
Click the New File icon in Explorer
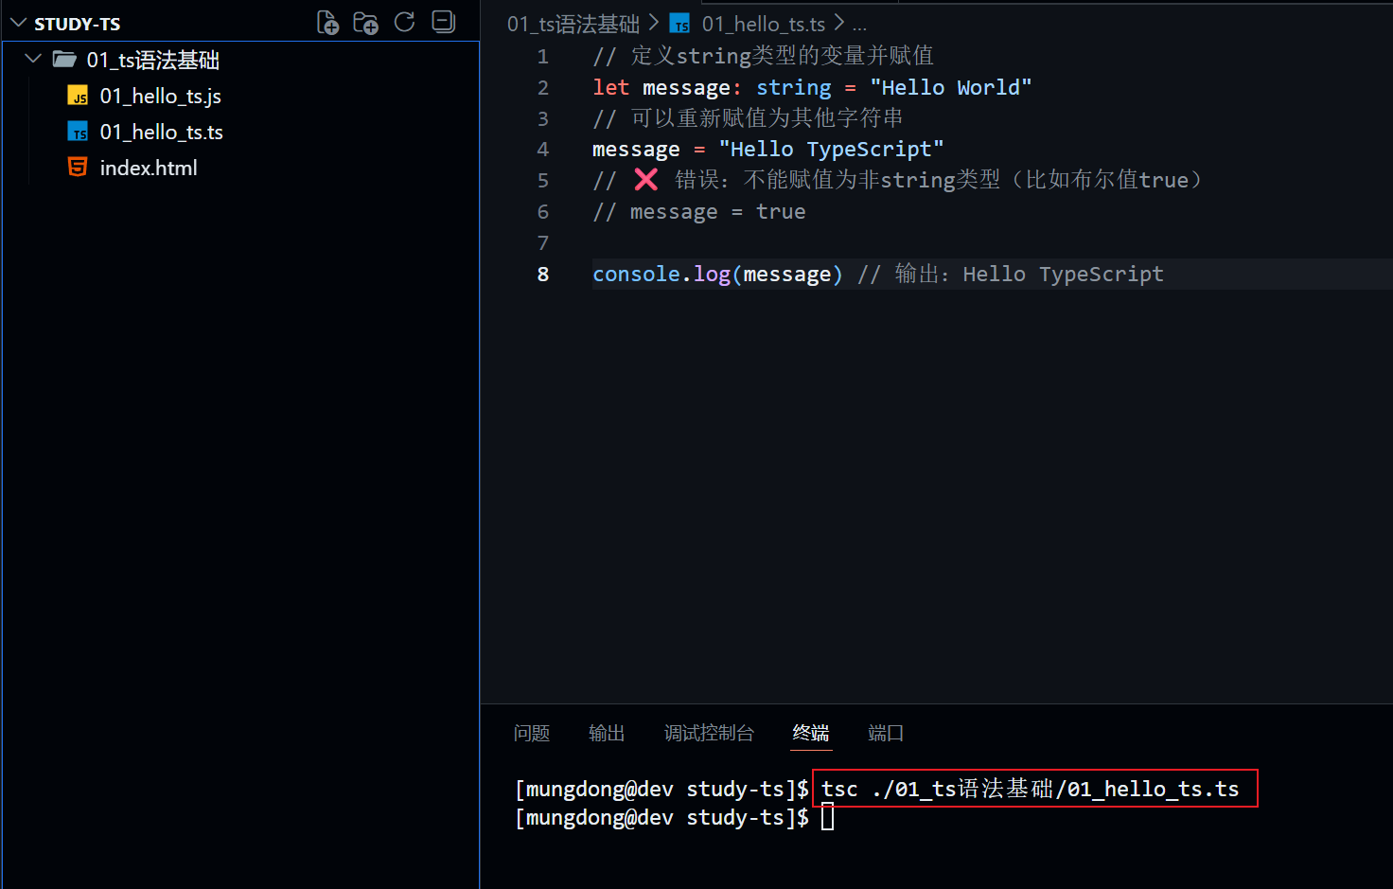point(327,22)
